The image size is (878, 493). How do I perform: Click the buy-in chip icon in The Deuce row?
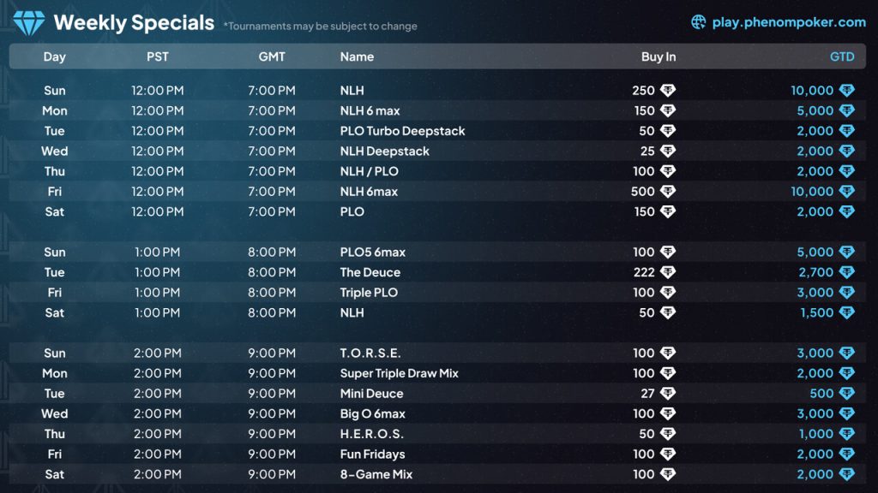tap(667, 272)
